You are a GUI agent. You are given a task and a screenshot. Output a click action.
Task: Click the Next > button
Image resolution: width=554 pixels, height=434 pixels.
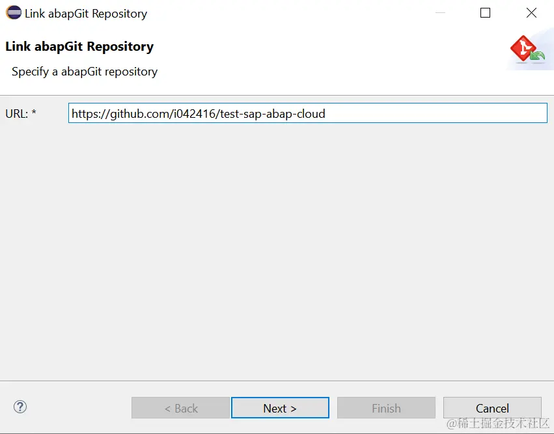[x=280, y=408]
